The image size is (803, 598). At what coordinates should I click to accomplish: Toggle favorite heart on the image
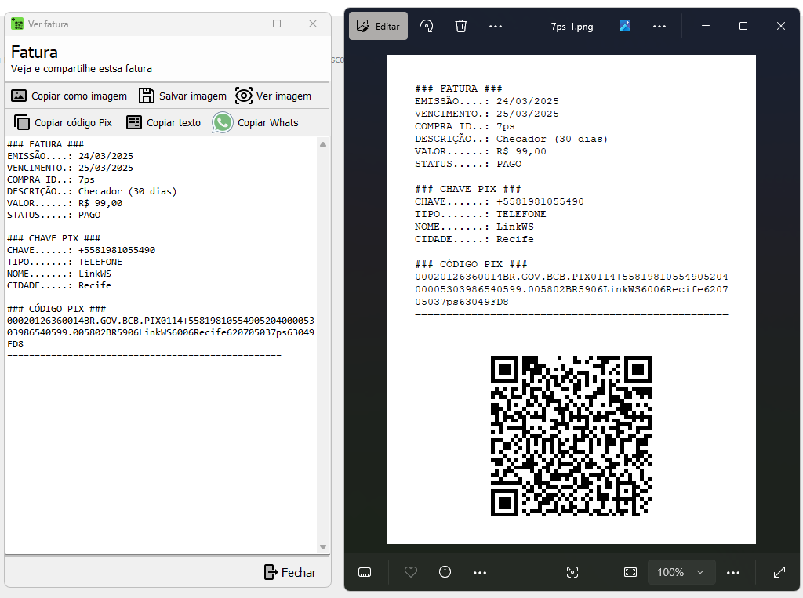[411, 572]
